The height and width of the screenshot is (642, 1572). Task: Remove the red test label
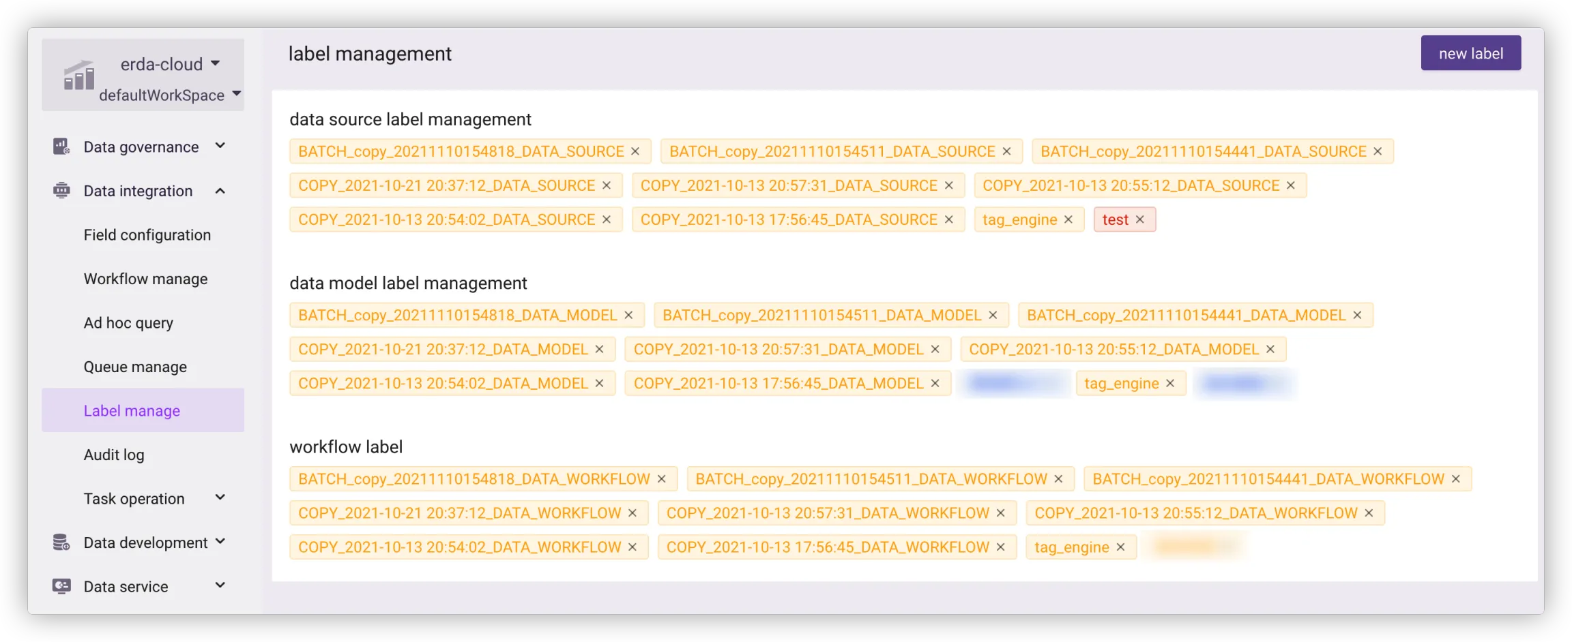[1139, 219]
